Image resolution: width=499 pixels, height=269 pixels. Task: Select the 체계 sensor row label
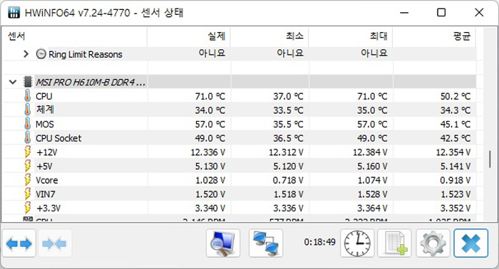click(45, 110)
